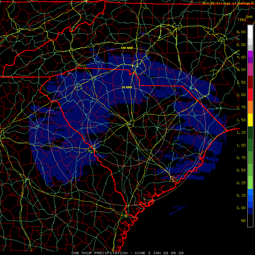The height and width of the screenshot is (255, 255).
Task: Pick the black ND swatch in the scale
Action: point(250,220)
